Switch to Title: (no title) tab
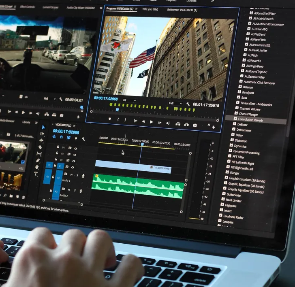The image size is (295, 287). click(150, 9)
